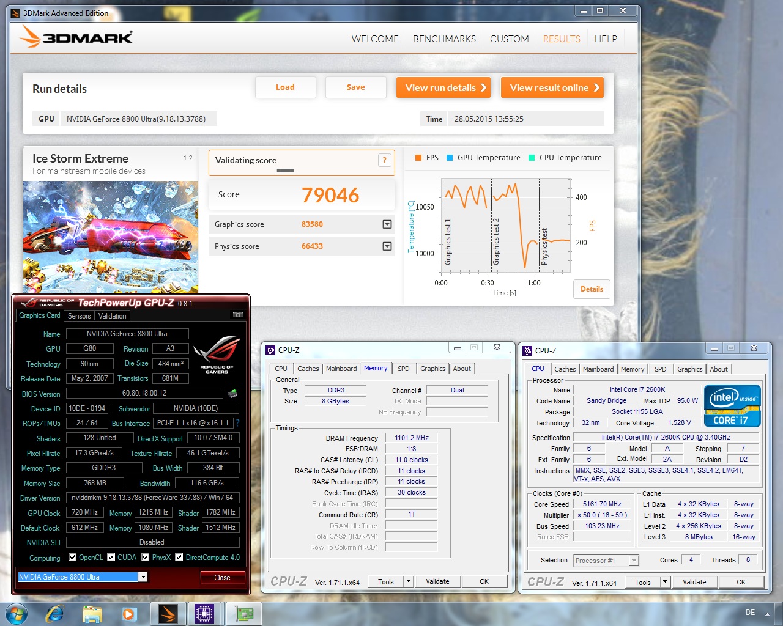The width and height of the screenshot is (783, 626).
Task: Click Close button in GPU-Z
Action: [x=222, y=578]
